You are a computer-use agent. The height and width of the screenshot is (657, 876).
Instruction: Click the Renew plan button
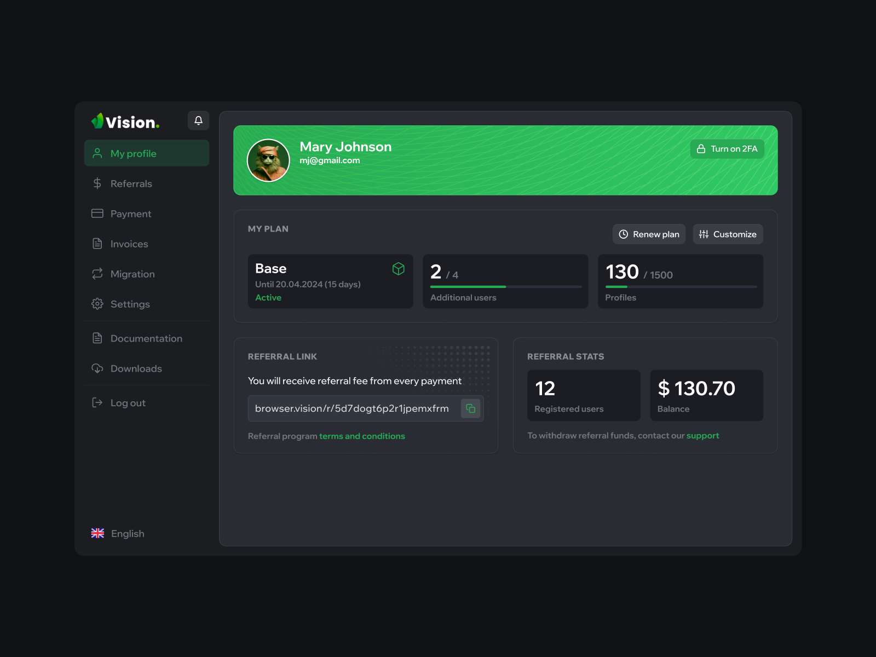coord(649,234)
